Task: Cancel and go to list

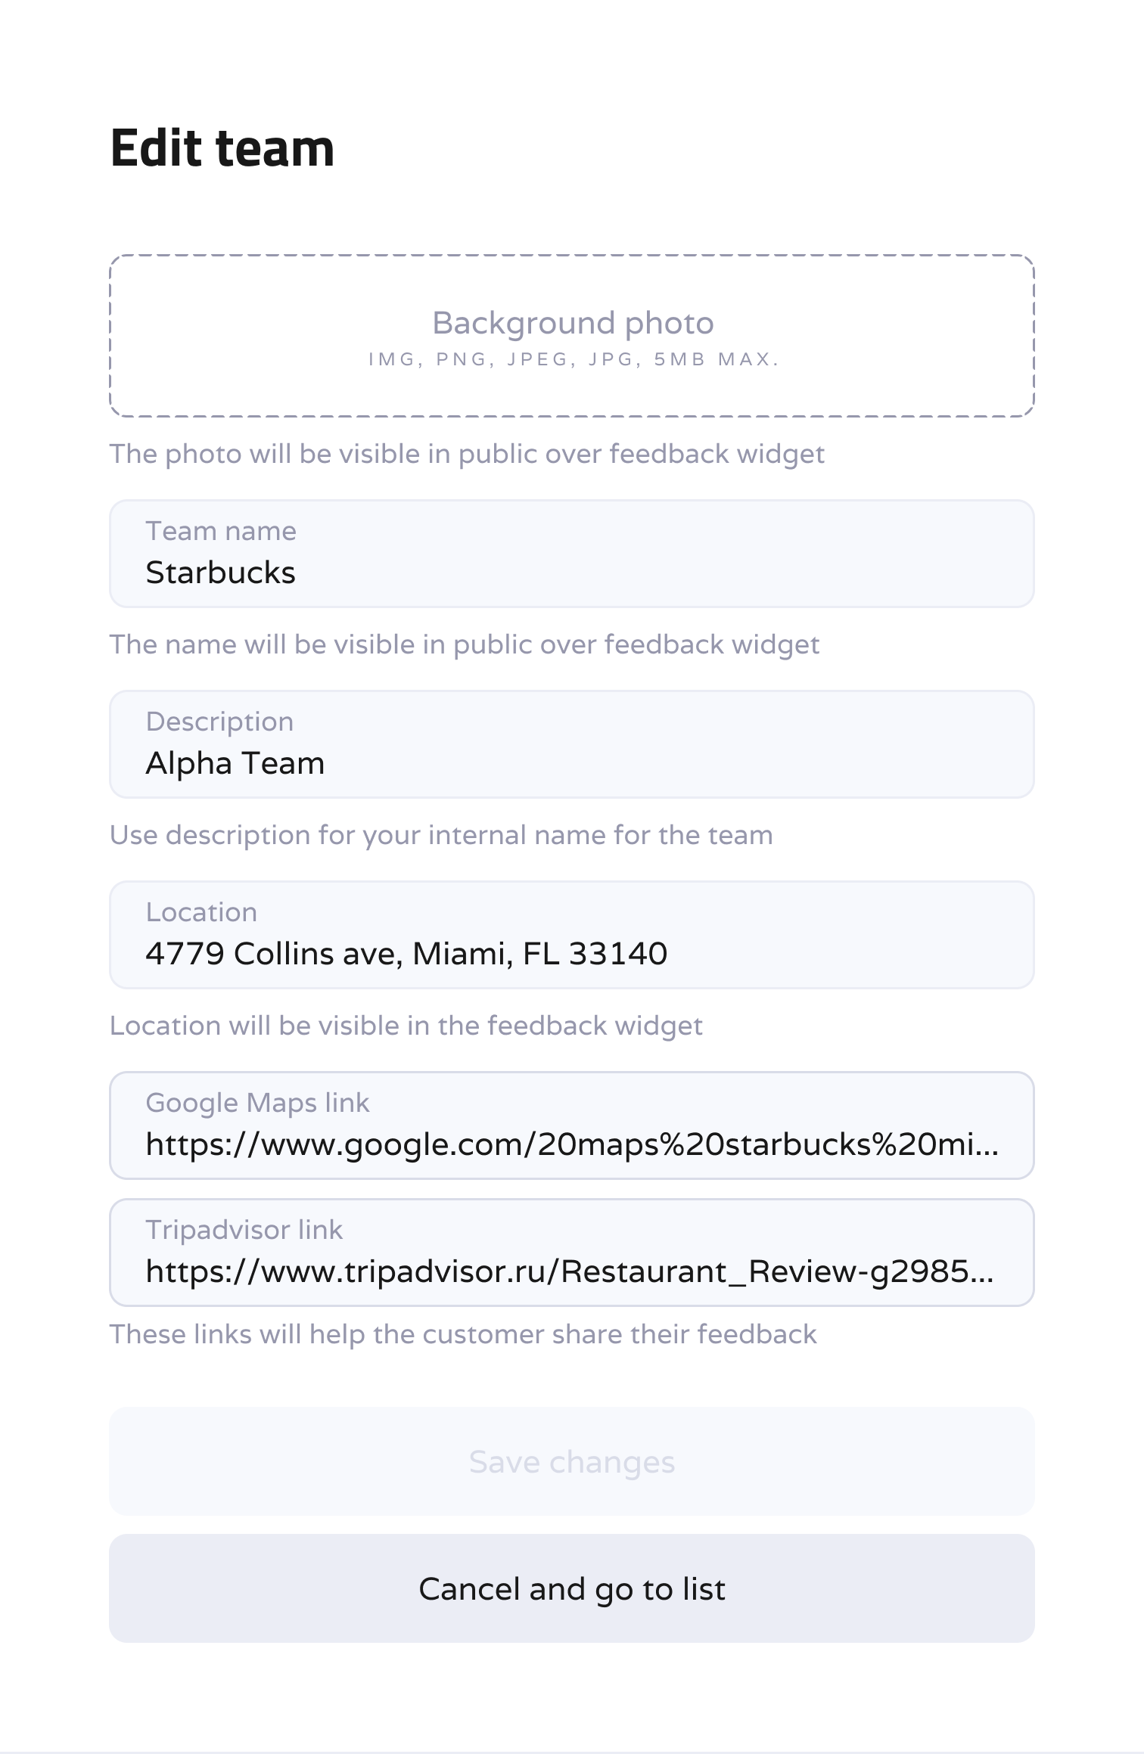Action: coord(572,1588)
